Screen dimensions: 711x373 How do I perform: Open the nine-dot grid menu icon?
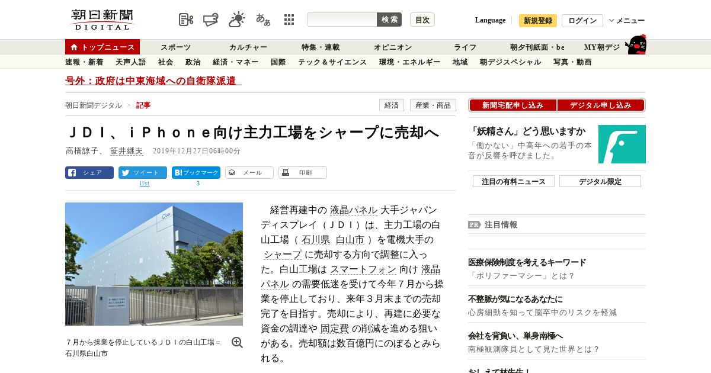pyautogui.click(x=289, y=20)
